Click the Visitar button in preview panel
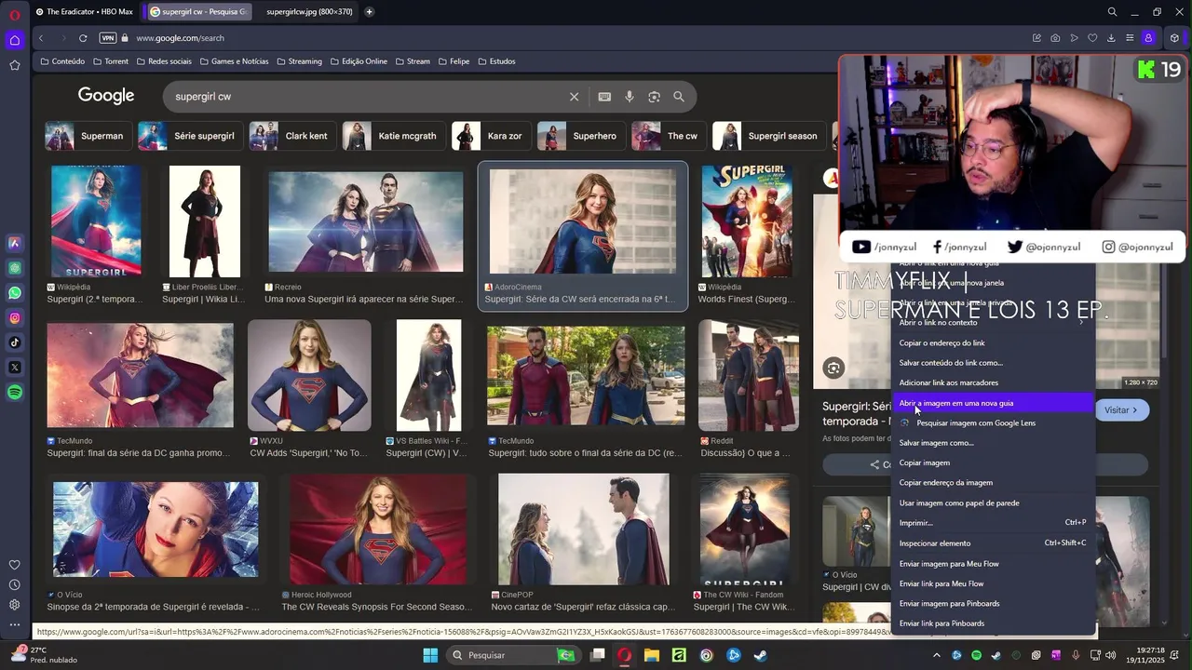The width and height of the screenshot is (1192, 670). coord(1121,410)
